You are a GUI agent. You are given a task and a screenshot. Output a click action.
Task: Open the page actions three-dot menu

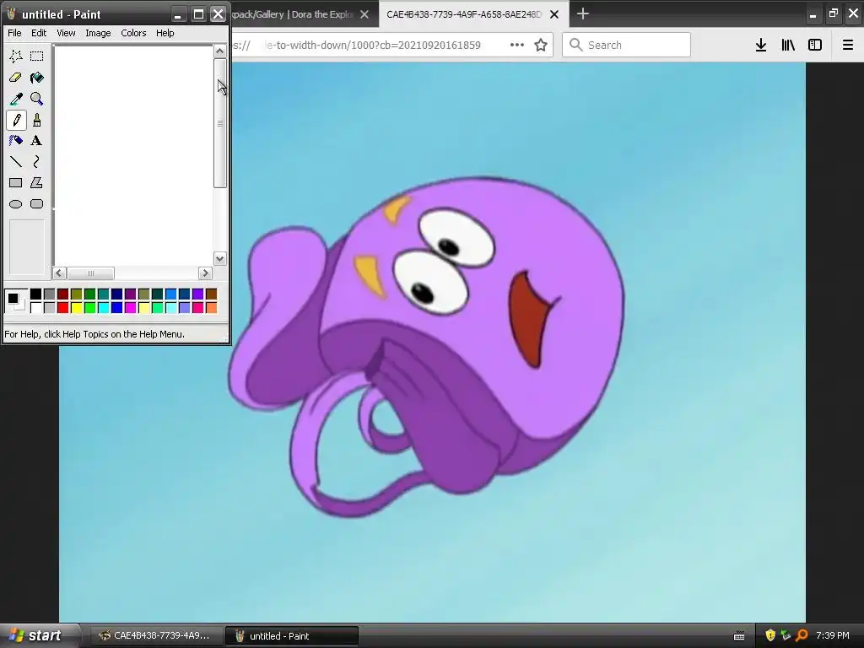click(517, 46)
